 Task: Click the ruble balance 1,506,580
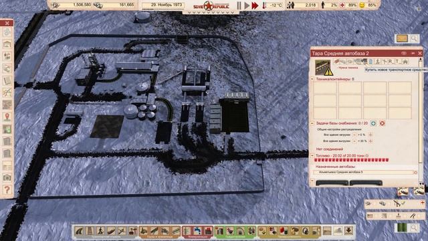point(82,5)
